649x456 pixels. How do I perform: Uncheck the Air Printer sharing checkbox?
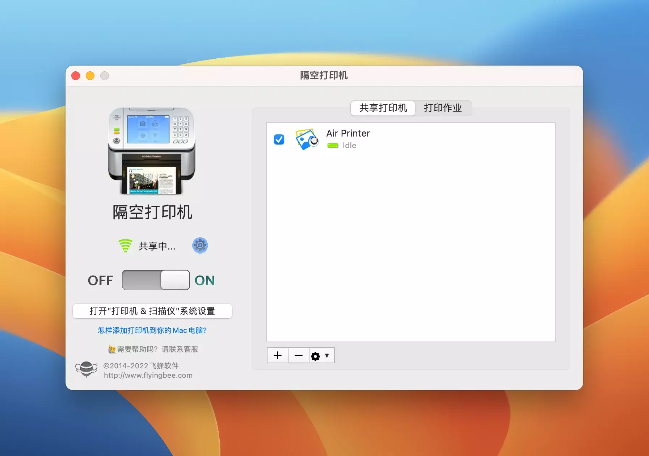tap(279, 139)
